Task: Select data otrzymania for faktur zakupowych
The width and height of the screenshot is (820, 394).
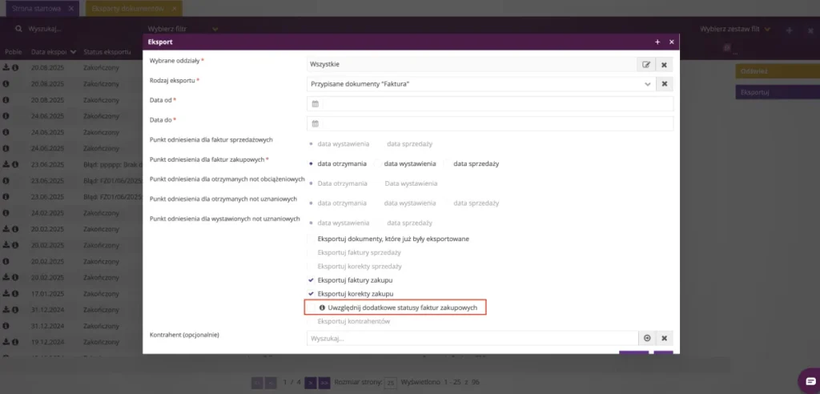Action: tap(312, 164)
